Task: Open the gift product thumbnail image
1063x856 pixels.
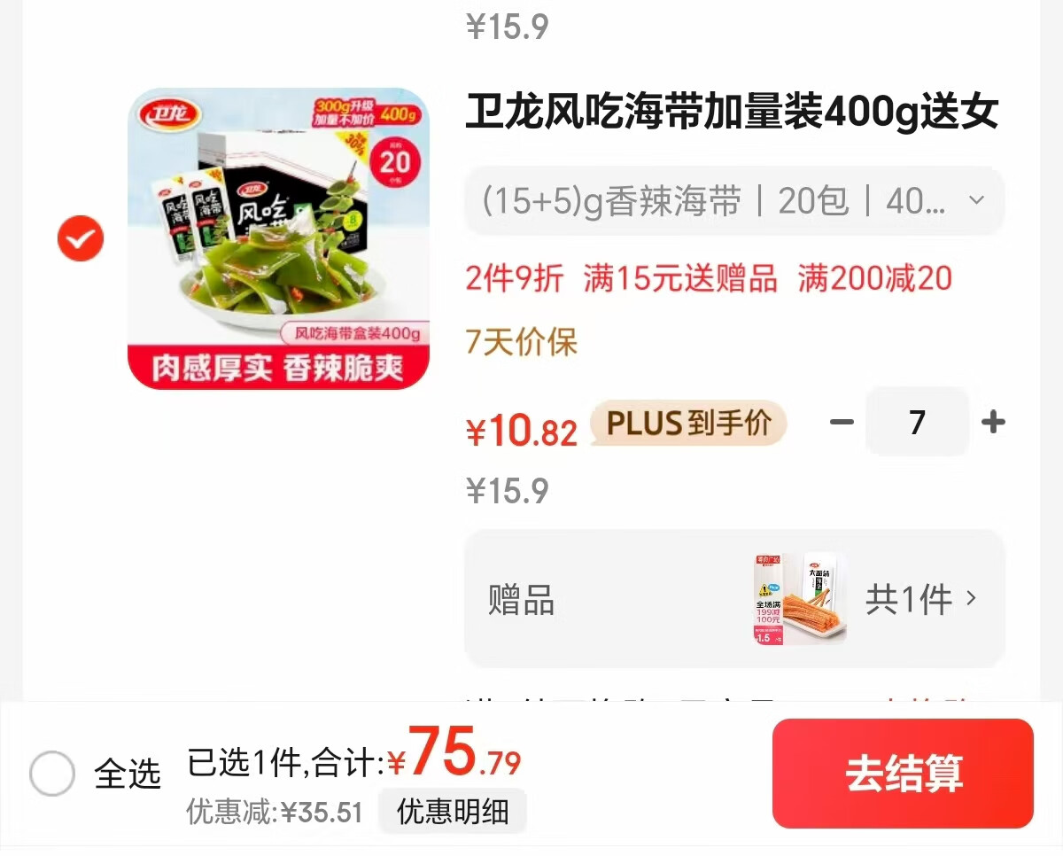Action: [800, 598]
